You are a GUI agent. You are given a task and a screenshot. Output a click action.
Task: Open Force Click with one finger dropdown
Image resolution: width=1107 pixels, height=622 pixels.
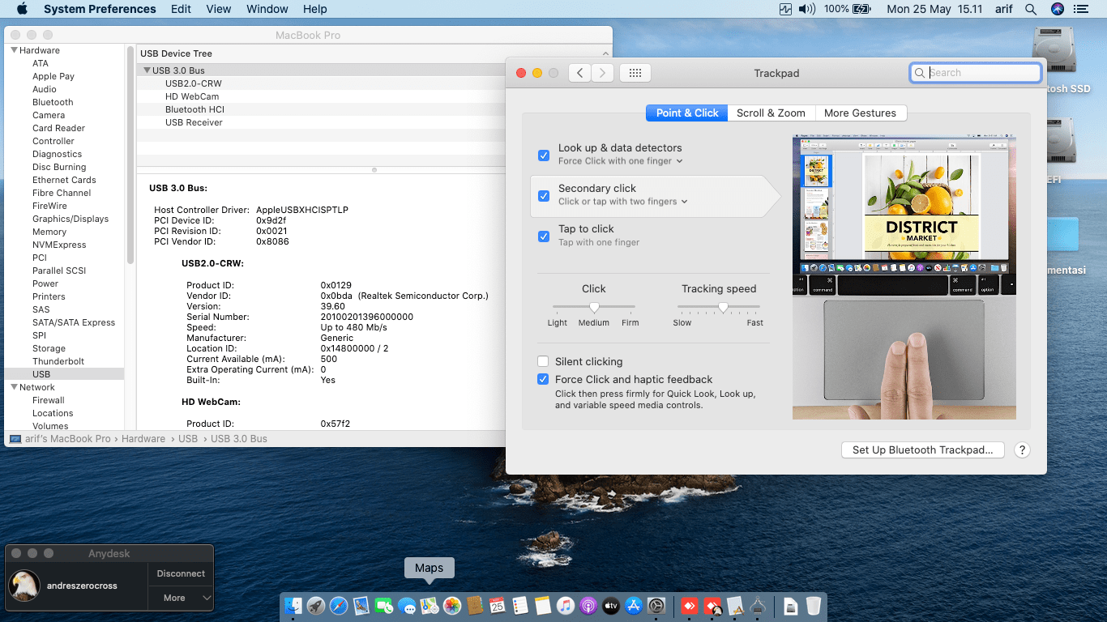click(x=621, y=161)
